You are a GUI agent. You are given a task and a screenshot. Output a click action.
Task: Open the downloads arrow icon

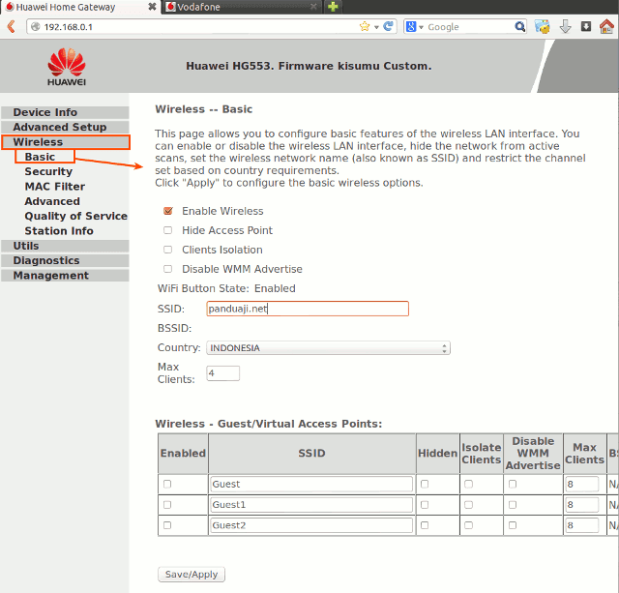(565, 27)
